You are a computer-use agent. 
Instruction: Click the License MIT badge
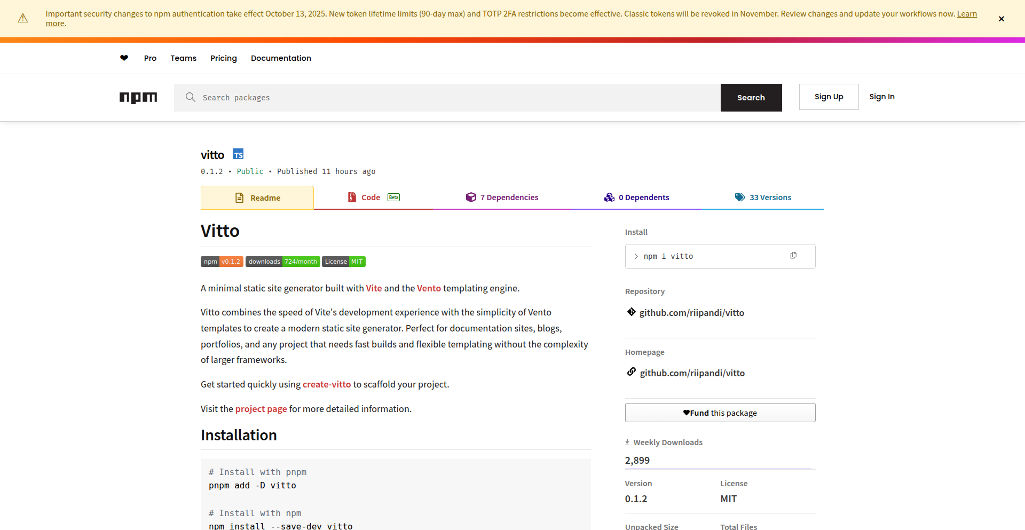point(344,262)
